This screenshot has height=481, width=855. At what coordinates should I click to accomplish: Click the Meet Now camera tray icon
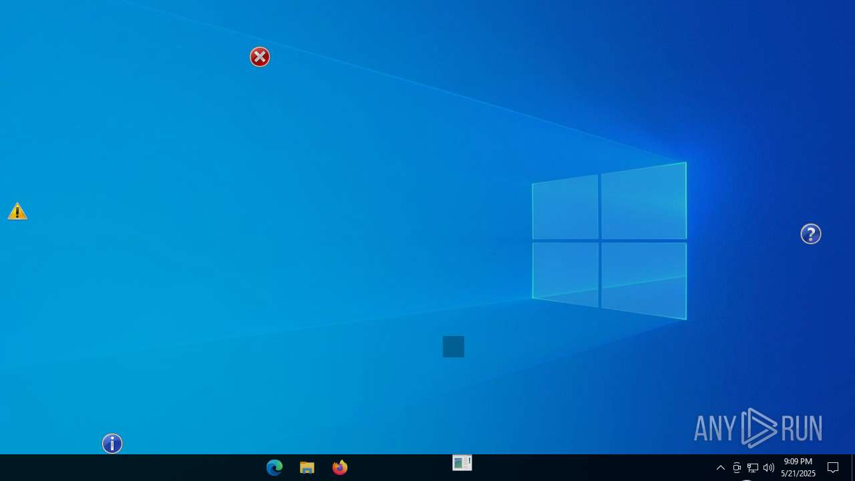tap(737, 468)
